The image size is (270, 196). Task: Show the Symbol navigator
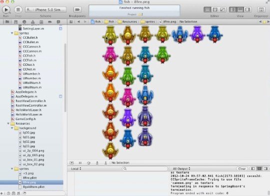[15, 22]
